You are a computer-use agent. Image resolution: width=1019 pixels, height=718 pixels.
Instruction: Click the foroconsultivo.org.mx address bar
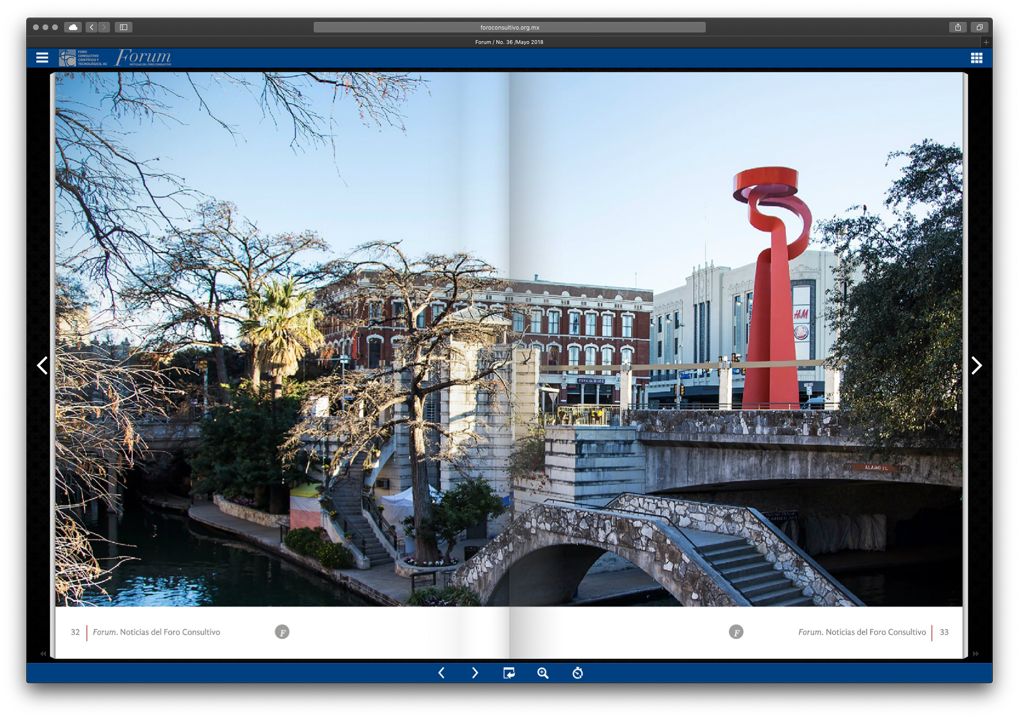click(509, 27)
